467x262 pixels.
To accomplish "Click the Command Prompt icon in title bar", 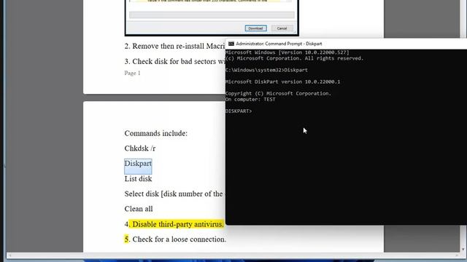I will 231,44.
